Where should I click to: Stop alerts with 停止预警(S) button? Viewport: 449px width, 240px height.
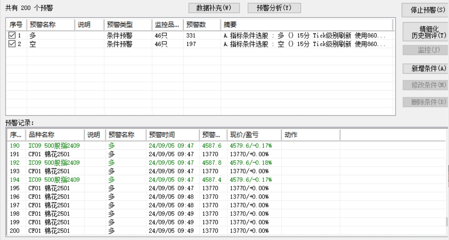[425, 10]
